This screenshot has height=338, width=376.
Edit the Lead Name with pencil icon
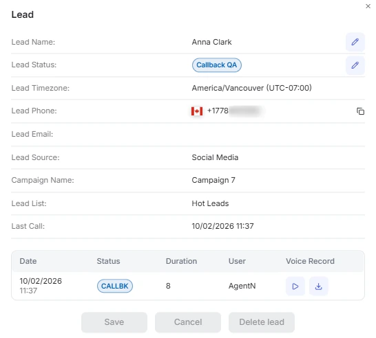(x=355, y=42)
